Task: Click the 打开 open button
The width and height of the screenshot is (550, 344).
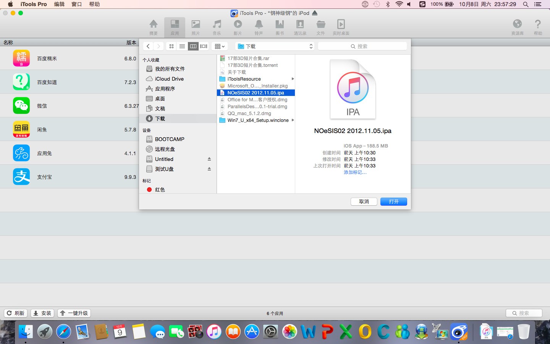Action: pyautogui.click(x=394, y=201)
